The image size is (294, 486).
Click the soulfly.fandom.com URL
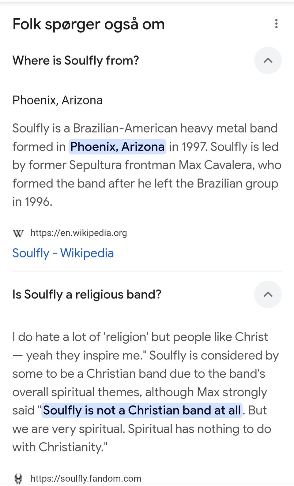point(86,478)
